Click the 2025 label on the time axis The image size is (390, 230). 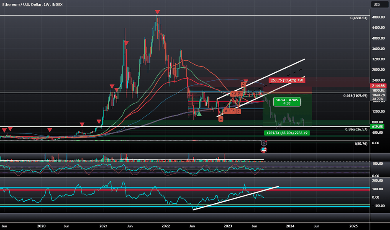point(354,226)
